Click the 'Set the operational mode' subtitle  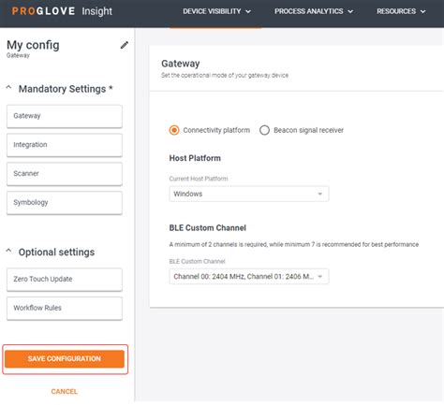click(225, 75)
